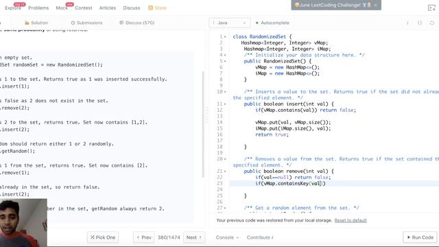
Task: Open the Contest page
Action: pyautogui.click(x=84, y=8)
